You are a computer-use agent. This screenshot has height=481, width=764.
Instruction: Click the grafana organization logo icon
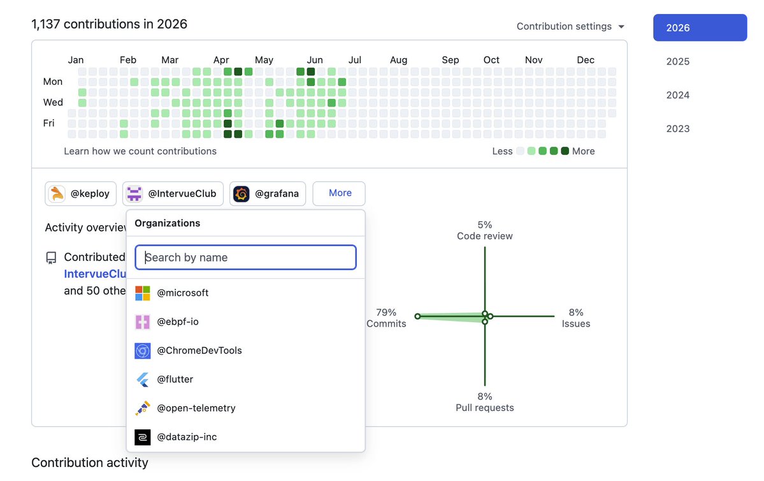[x=241, y=194]
